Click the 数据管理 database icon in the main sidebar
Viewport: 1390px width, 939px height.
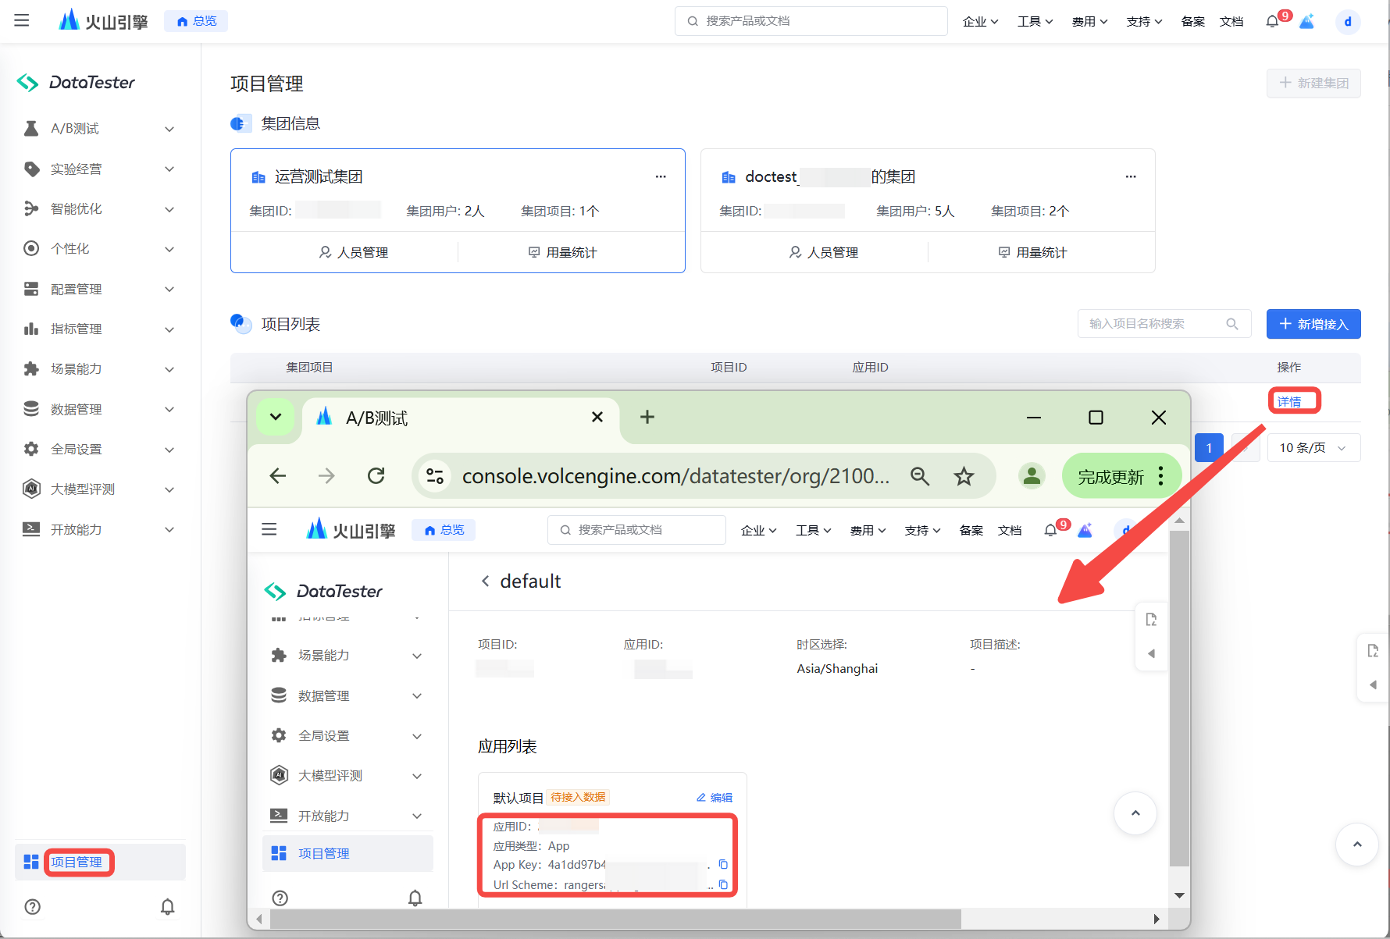click(x=31, y=409)
